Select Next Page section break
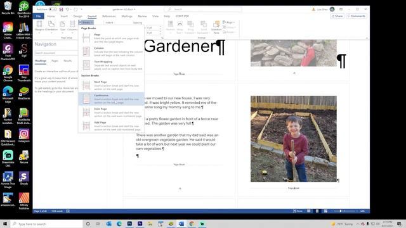This screenshot has height=228, width=406. coord(112,85)
